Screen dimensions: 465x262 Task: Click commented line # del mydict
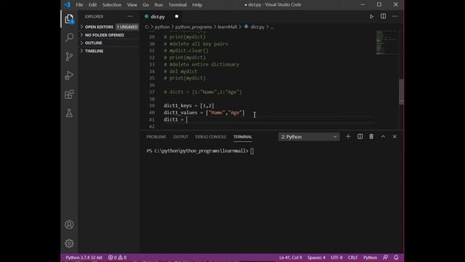click(180, 71)
